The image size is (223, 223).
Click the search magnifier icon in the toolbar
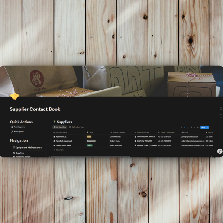[x=191, y=127]
